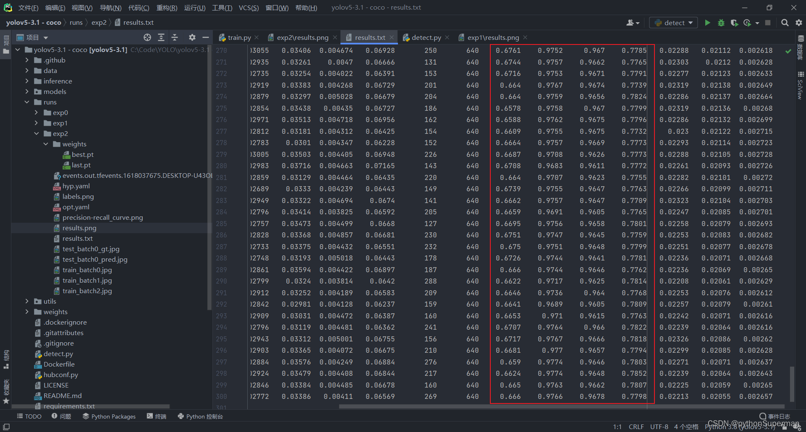806x432 pixels.
Task: Open Python 控制台 console
Action: click(200, 416)
